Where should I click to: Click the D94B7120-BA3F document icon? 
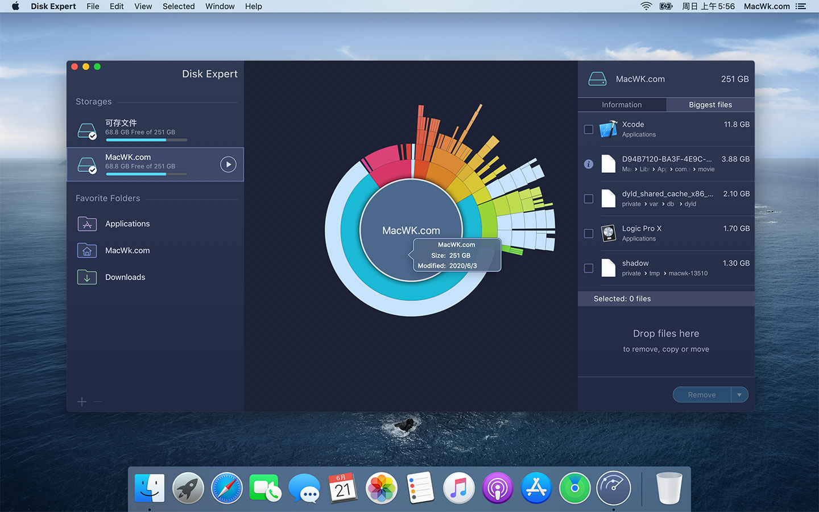[609, 164]
